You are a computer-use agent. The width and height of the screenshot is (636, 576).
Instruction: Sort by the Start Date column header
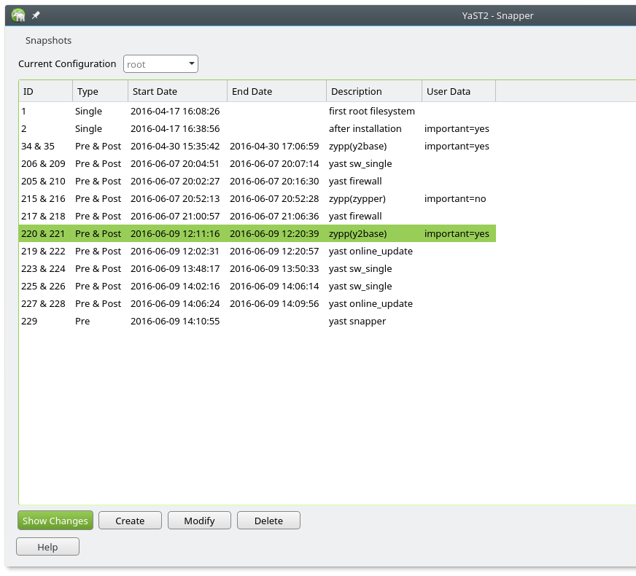click(x=178, y=92)
